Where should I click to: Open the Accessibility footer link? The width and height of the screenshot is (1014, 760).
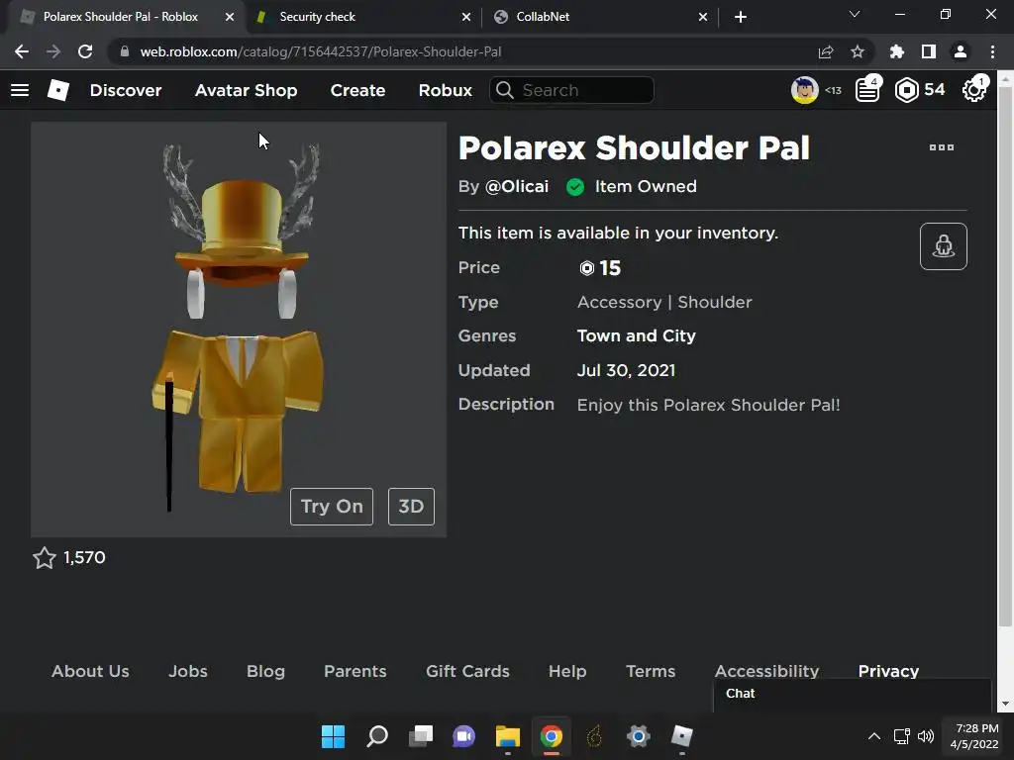coord(767,672)
